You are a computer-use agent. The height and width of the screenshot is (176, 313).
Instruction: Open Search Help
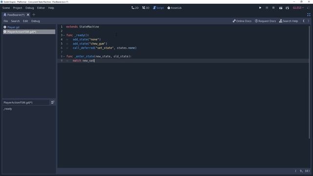pos(289,21)
